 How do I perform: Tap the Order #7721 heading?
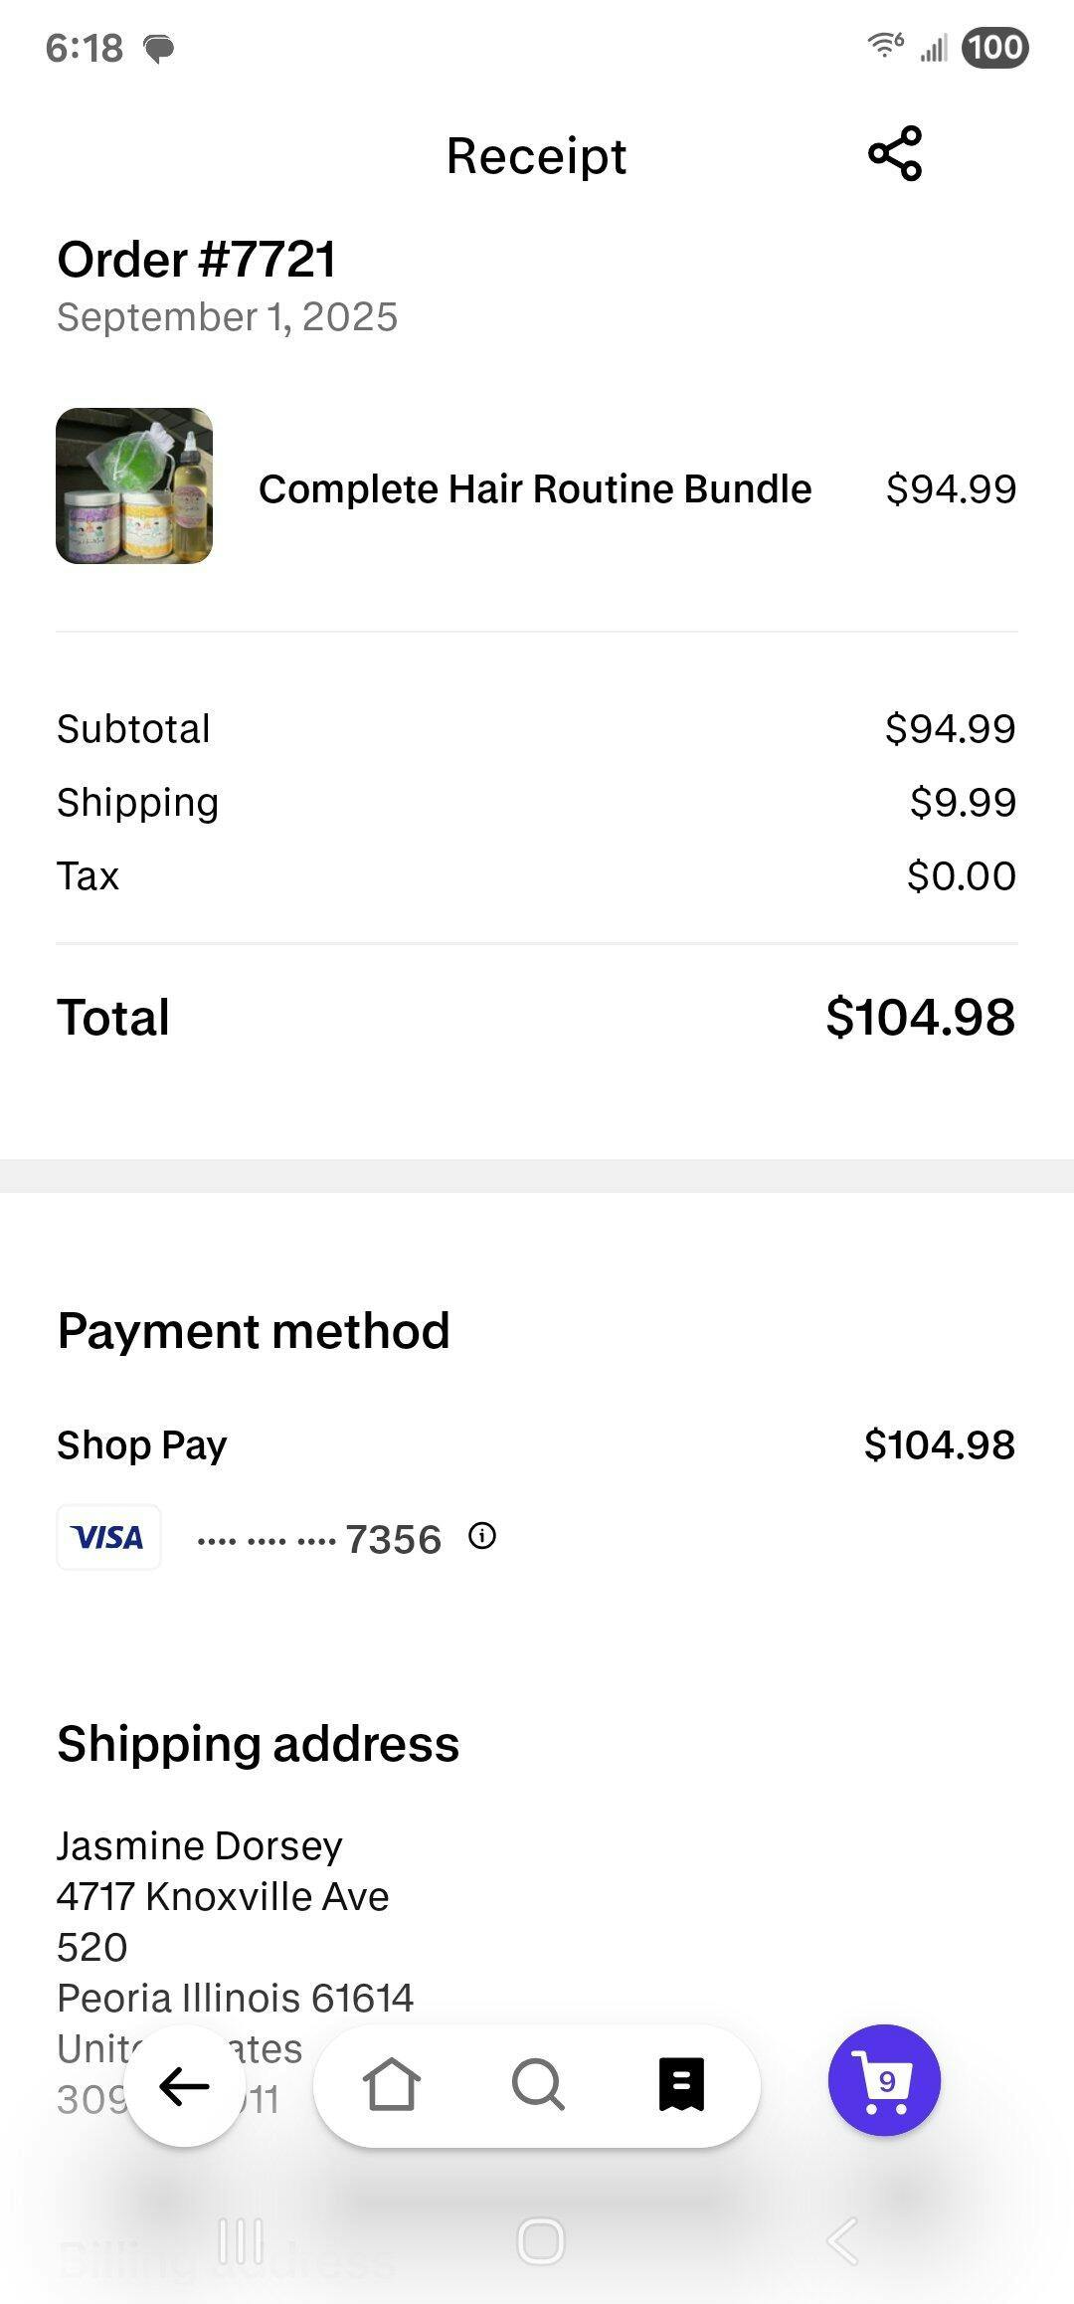[x=197, y=260]
